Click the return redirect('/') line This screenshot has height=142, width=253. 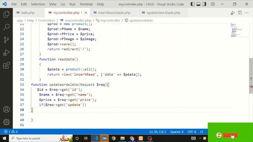point(69,49)
